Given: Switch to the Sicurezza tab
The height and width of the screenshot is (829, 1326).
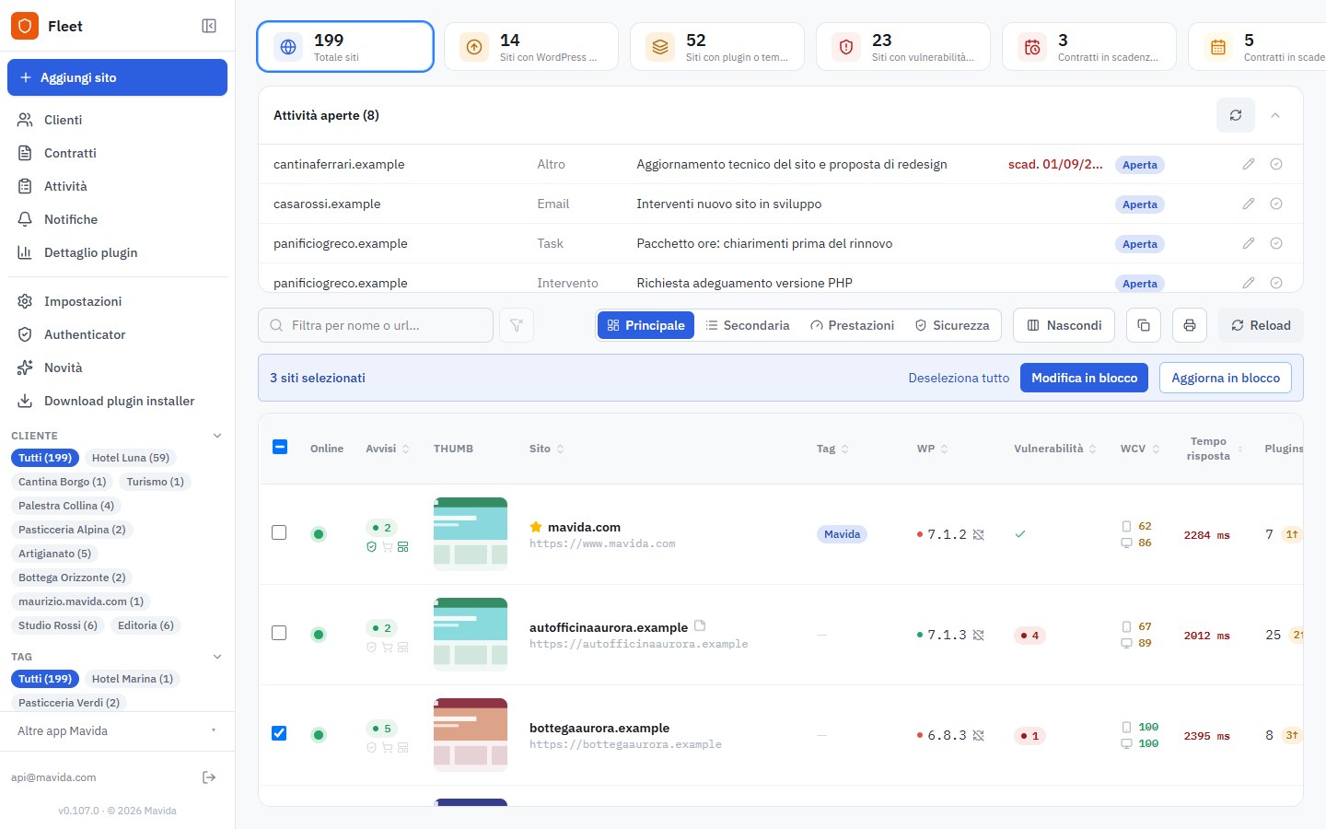Looking at the screenshot, I should [951, 325].
